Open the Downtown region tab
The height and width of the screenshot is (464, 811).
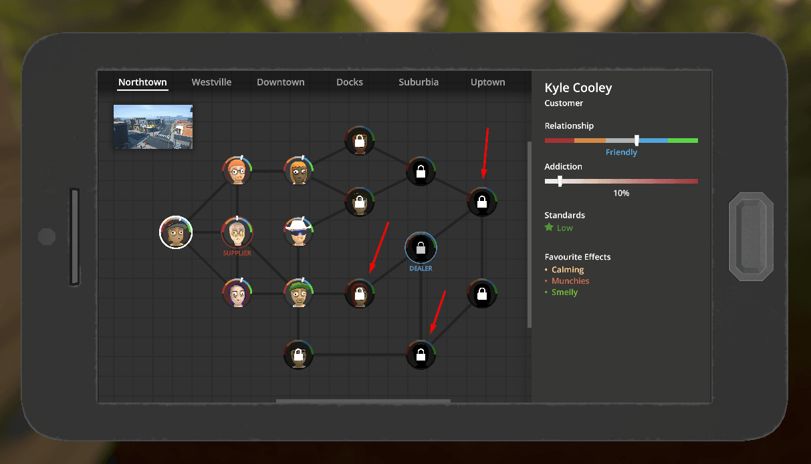[281, 82]
